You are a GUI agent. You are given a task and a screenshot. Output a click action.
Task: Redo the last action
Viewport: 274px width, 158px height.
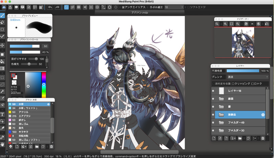coord(57,7)
